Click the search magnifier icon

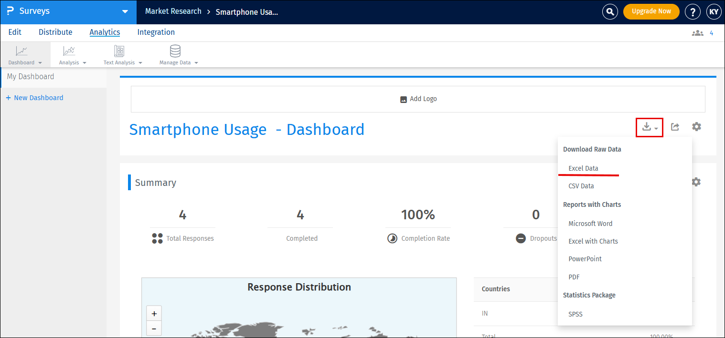click(610, 12)
